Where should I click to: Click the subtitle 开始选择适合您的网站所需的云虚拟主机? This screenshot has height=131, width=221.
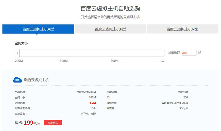[110, 17]
